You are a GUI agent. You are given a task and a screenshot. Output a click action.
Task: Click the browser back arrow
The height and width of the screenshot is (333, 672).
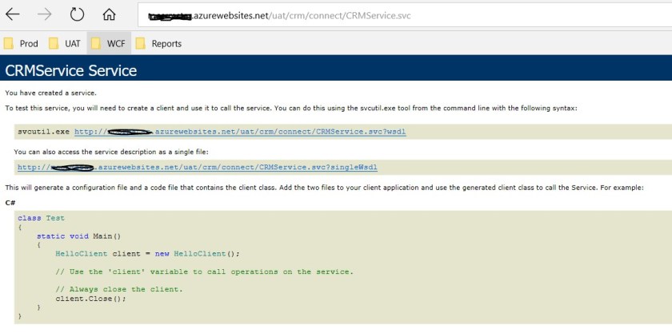click(x=13, y=15)
